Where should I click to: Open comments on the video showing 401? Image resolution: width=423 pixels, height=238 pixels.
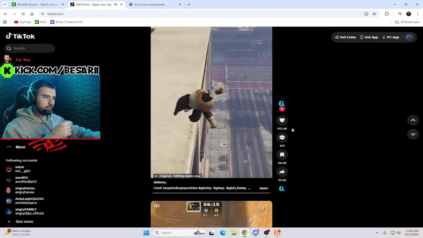(282, 138)
